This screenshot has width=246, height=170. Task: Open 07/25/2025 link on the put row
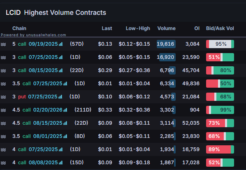[43, 97]
